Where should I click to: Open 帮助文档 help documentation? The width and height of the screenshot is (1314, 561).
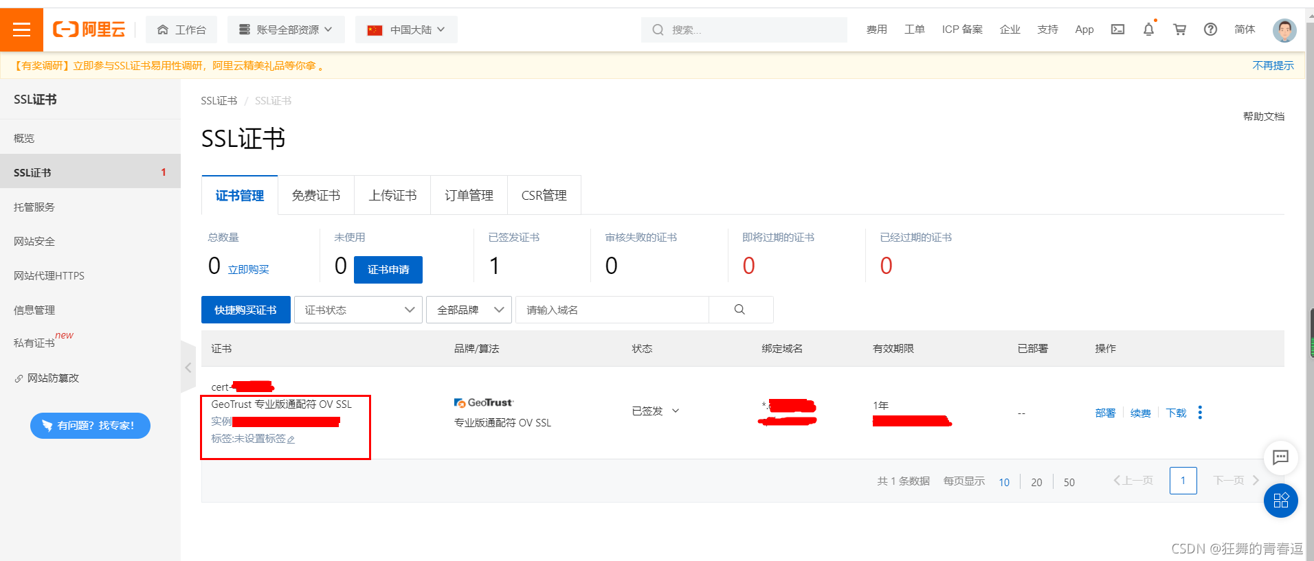point(1264,117)
